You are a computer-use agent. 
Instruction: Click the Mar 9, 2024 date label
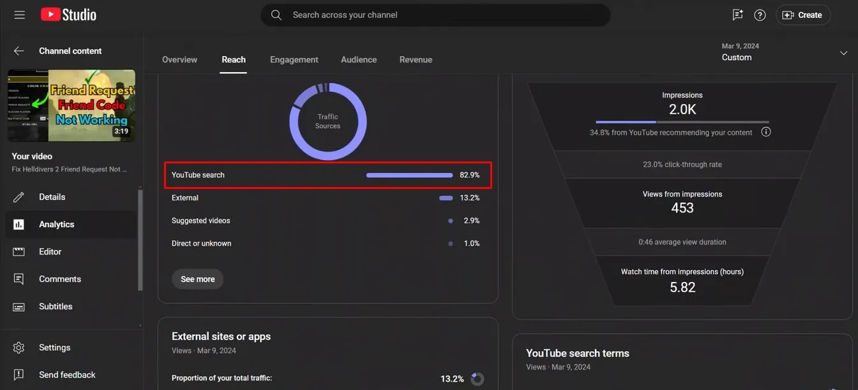741,46
